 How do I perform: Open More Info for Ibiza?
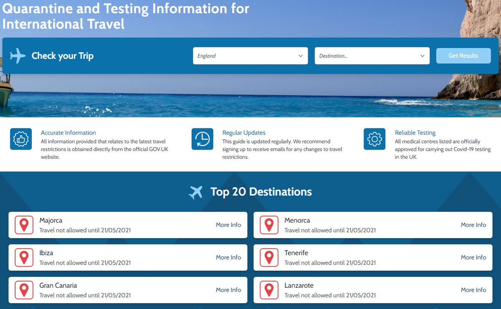228,257
